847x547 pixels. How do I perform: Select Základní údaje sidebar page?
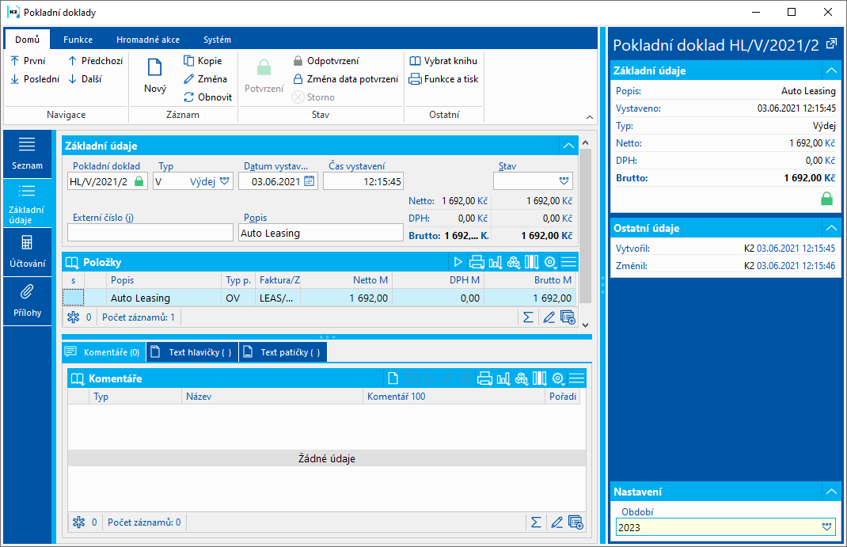click(27, 203)
